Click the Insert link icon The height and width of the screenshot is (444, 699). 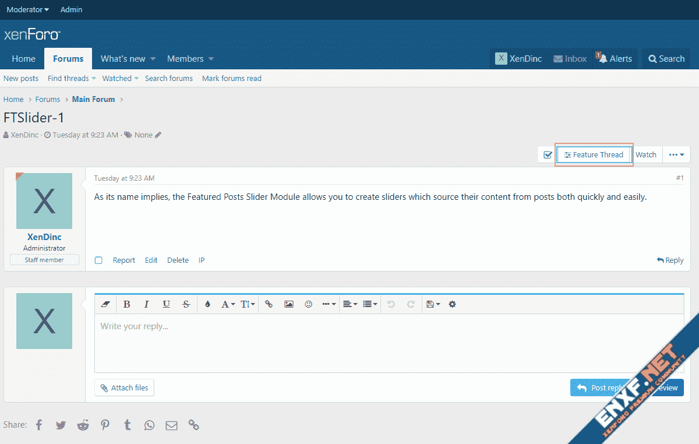[x=269, y=304]
